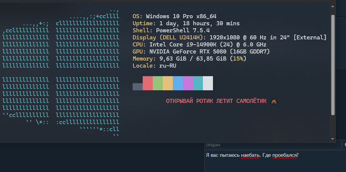346x172 pixels.
Task: Click the scrollbar up arrow
Action: click(x=333, y=6)
